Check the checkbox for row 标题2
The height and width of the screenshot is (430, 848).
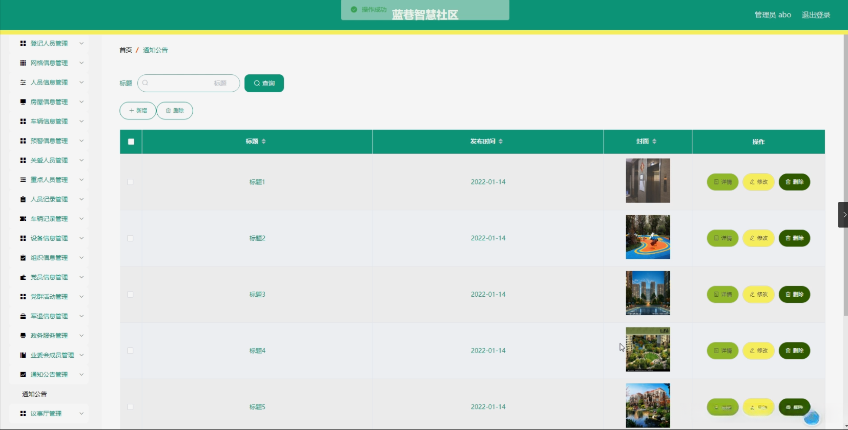pyautogui.click(x=130, y=238)
